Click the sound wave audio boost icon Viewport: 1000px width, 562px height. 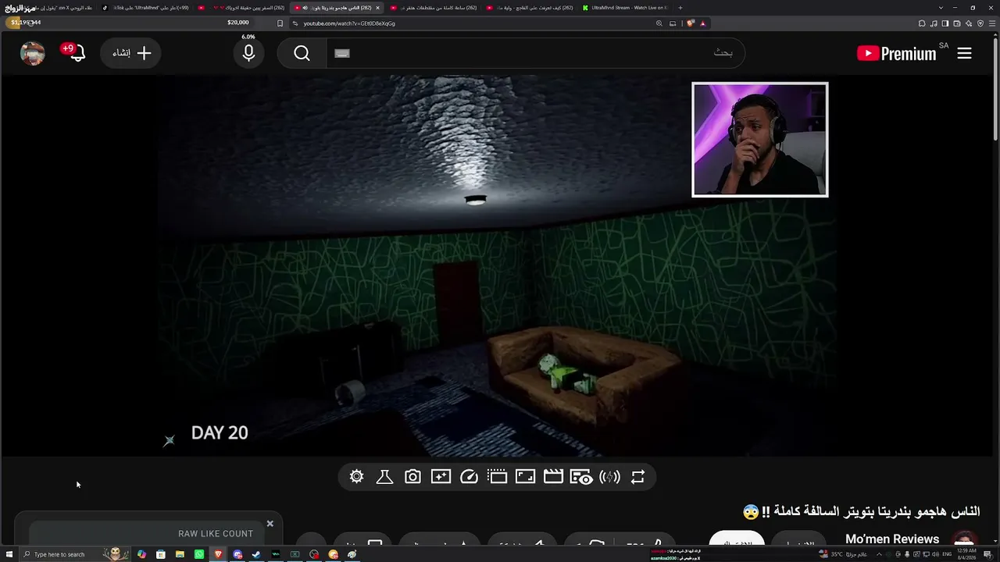pos(609,477)
